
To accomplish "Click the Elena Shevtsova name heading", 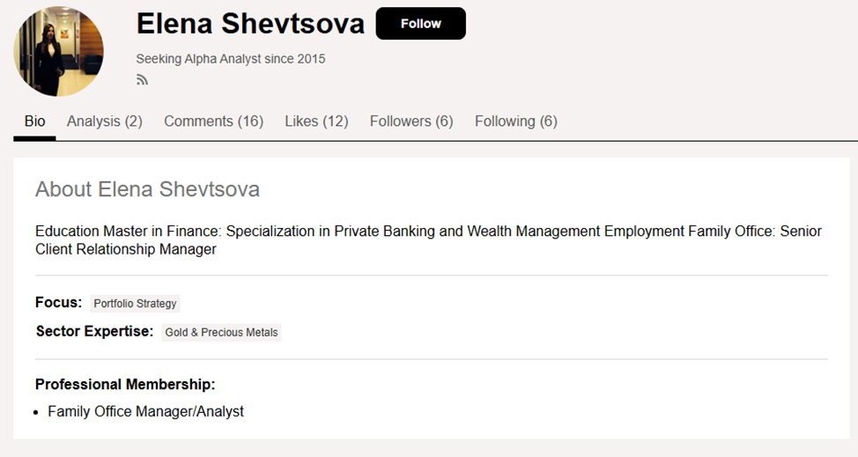I will (x=250, y=25).
